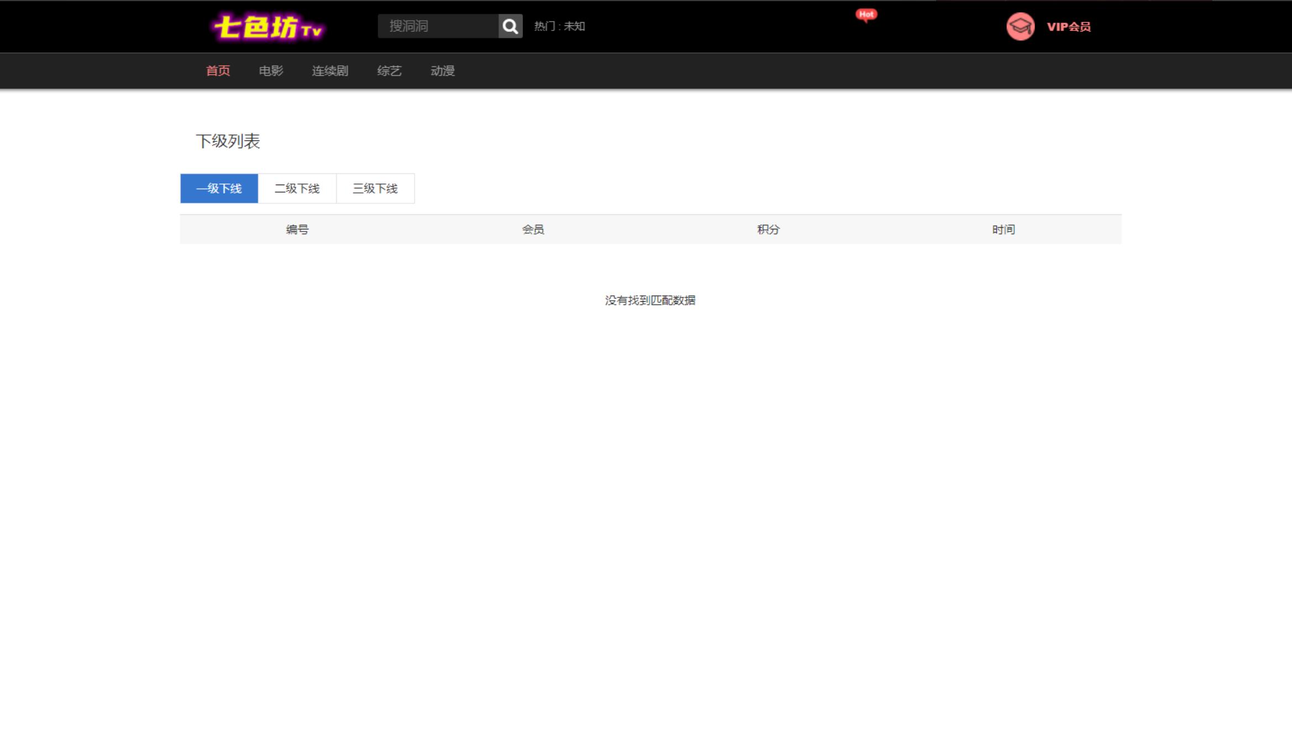This screenshot has height=745, width=1292.
Task: Click the 会员 column header
Action: coord(533,229)
